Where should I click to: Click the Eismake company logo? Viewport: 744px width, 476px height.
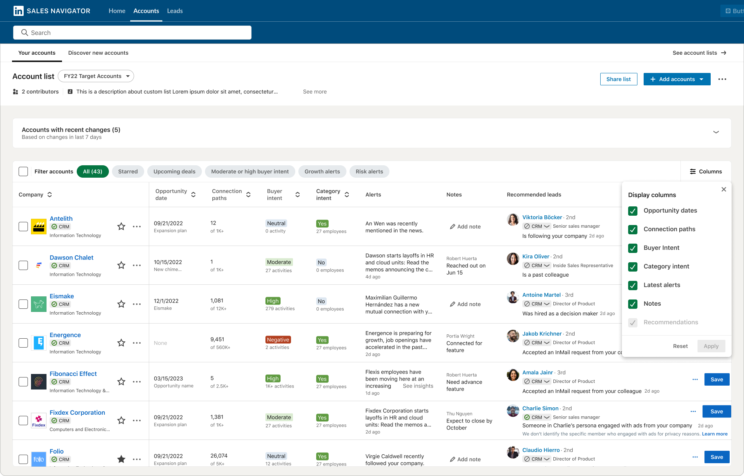[39, 304]
